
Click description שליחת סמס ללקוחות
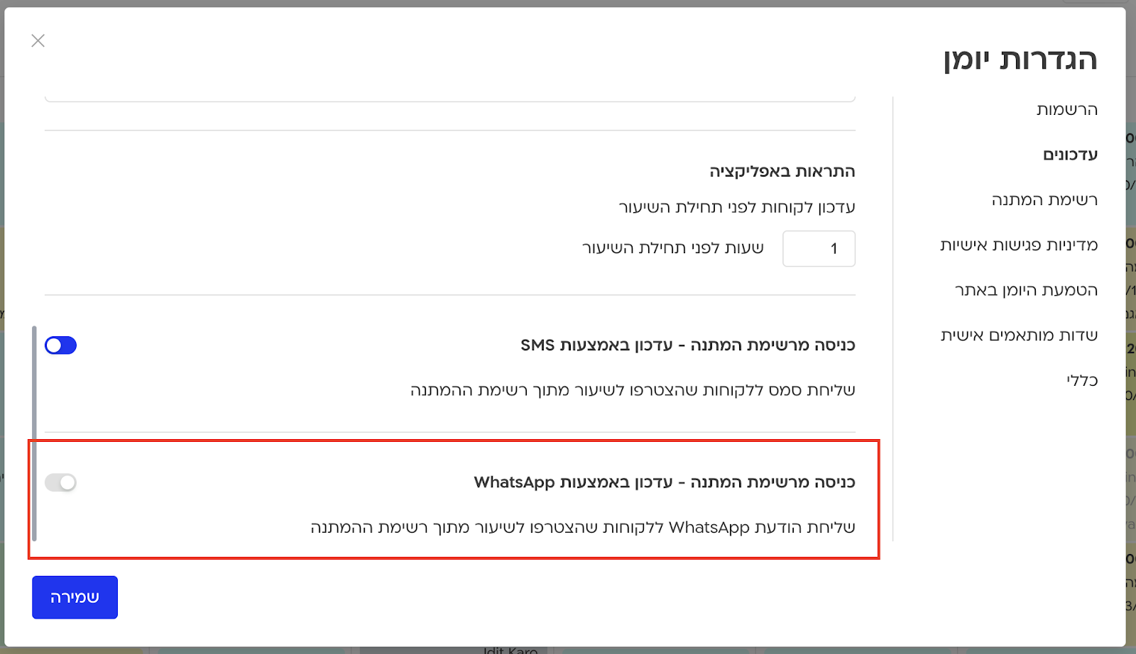click(x=633, y=390)
